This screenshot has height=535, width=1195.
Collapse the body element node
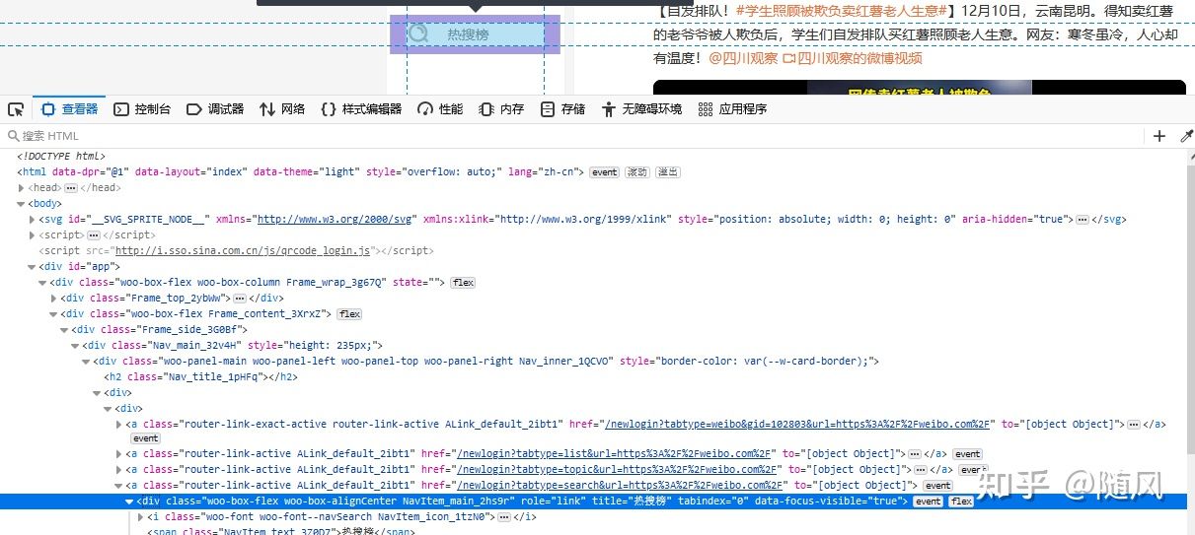click(x=22, y=204)
